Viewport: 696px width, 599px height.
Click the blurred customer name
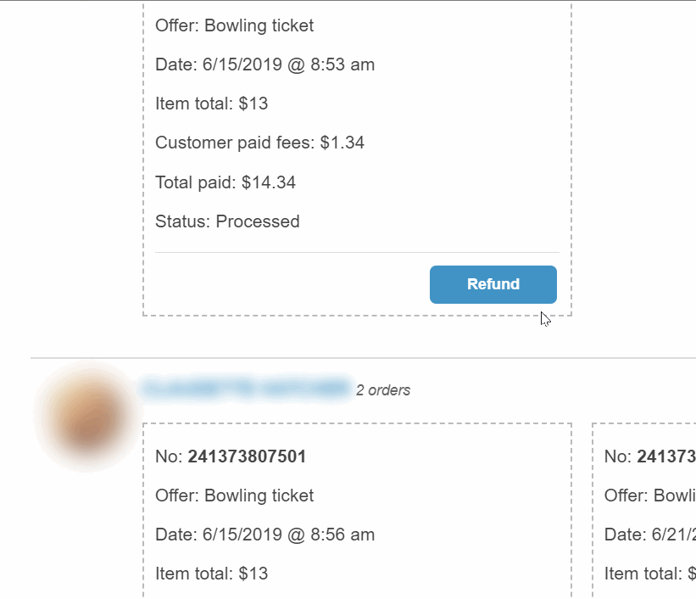point(250,389)
